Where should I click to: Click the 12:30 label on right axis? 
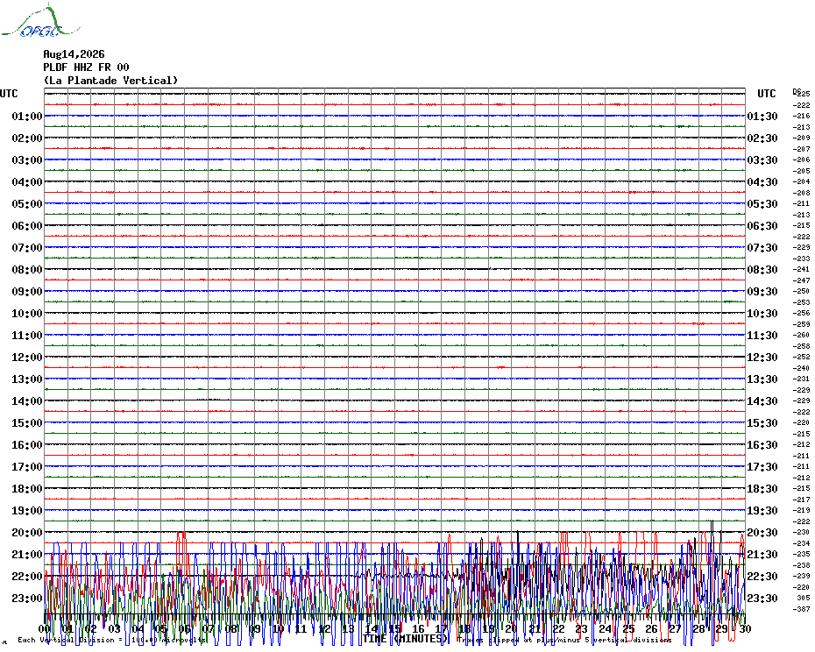[x=762, y=358]
